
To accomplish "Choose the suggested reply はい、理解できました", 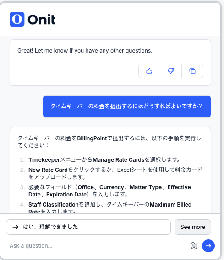I will coord(88,227).
